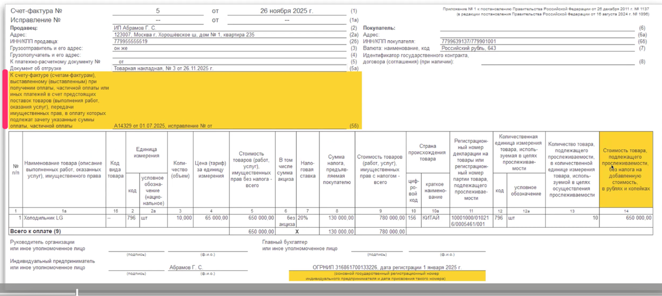Click the signature name "Абрамов Г. С." at the bottom
Image resolution: width=662 pixels, height=296 pixels.
(186, 267)
